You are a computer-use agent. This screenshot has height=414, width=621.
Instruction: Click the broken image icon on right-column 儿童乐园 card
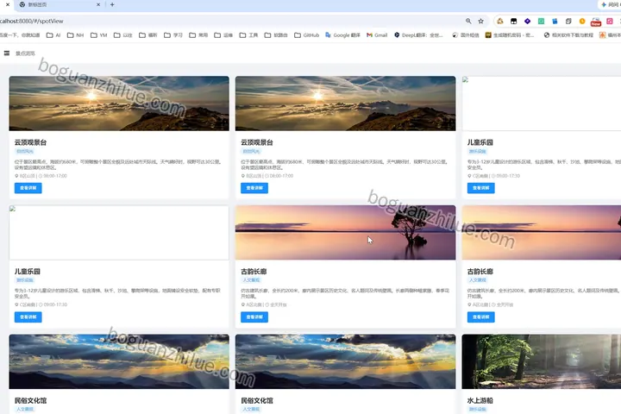tap(466, 79)
